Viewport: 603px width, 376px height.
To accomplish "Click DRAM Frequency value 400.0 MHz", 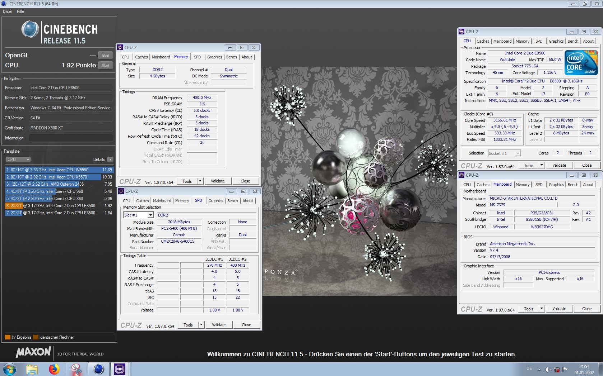I will [x=202, y=97].
